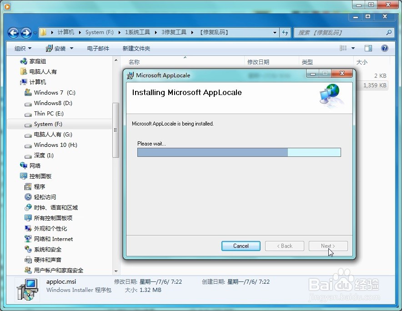Select 家庭组 in navigation pane

click(x=33, y=61)
